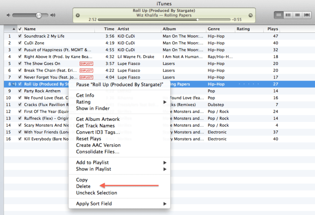
Task: Click the EXPLICIT badge on Break The Chain
Action: (87, 70)
